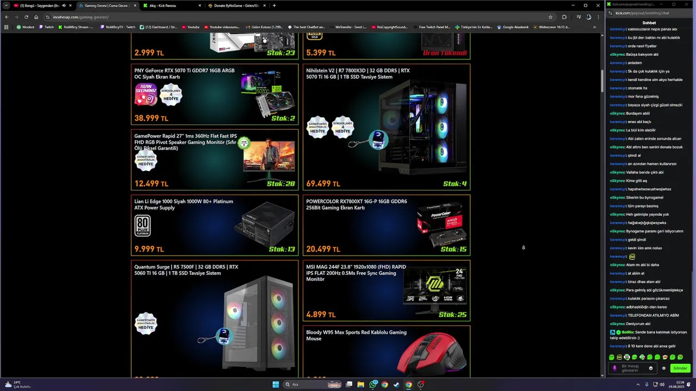This screenshot has width=696, height=391.
Task: Insert the last crying emote in emote row
Action: (x=680, y=357)
